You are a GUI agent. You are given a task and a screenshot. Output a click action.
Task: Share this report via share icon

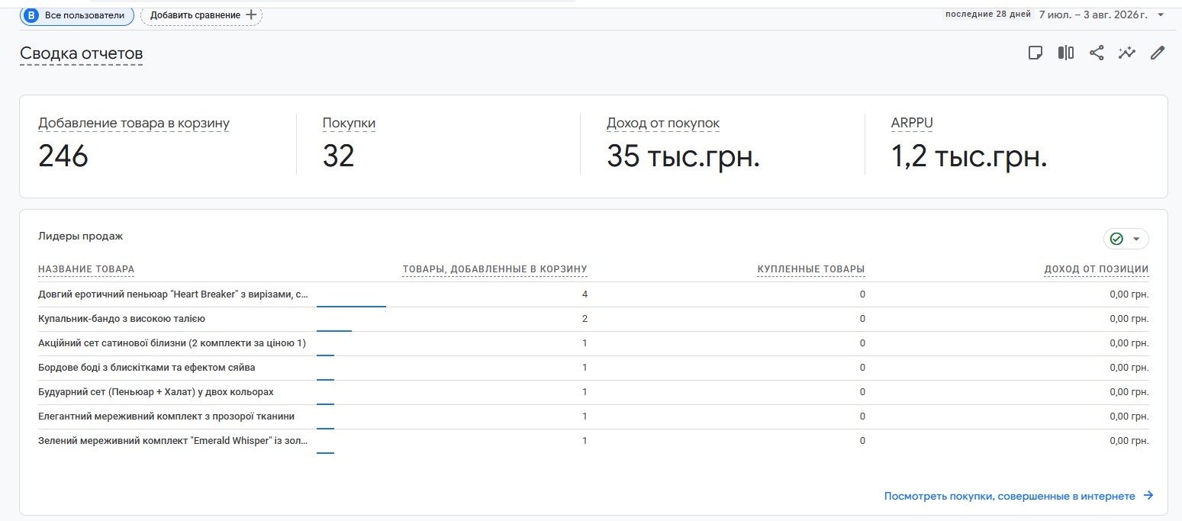1097,53
